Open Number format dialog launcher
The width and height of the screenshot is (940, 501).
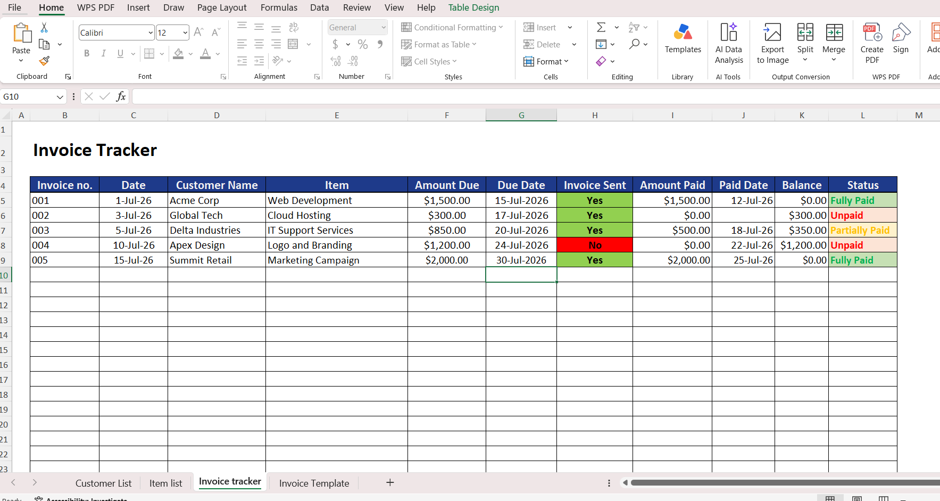[388, 77]
